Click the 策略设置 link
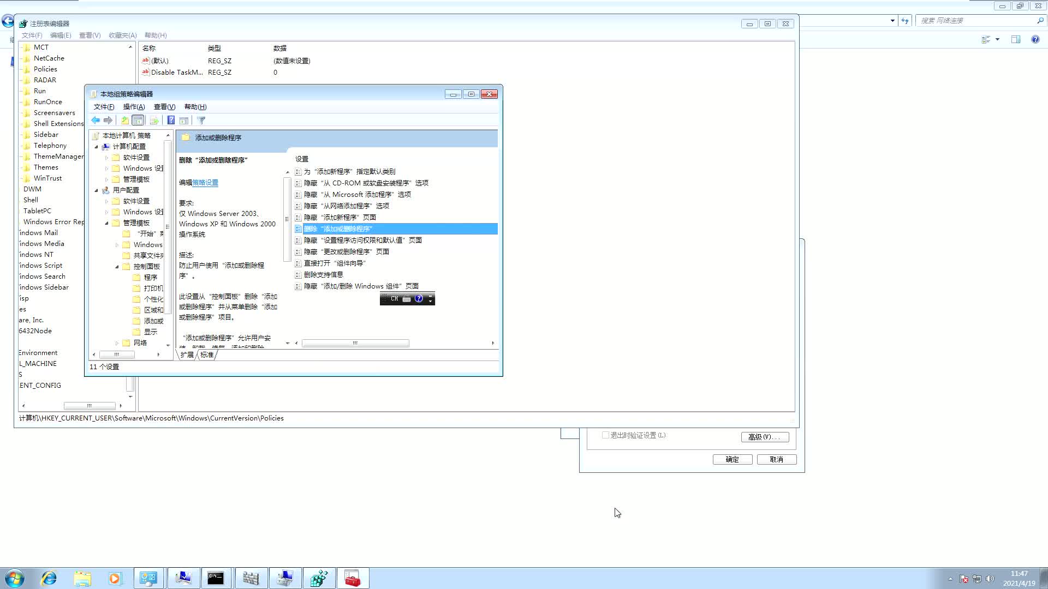The image size is (1048, 589). (205, 183)
